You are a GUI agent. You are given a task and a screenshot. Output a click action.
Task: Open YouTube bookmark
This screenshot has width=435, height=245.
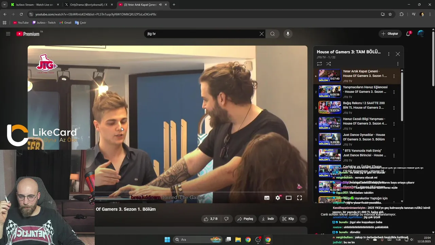click(21, 23)
